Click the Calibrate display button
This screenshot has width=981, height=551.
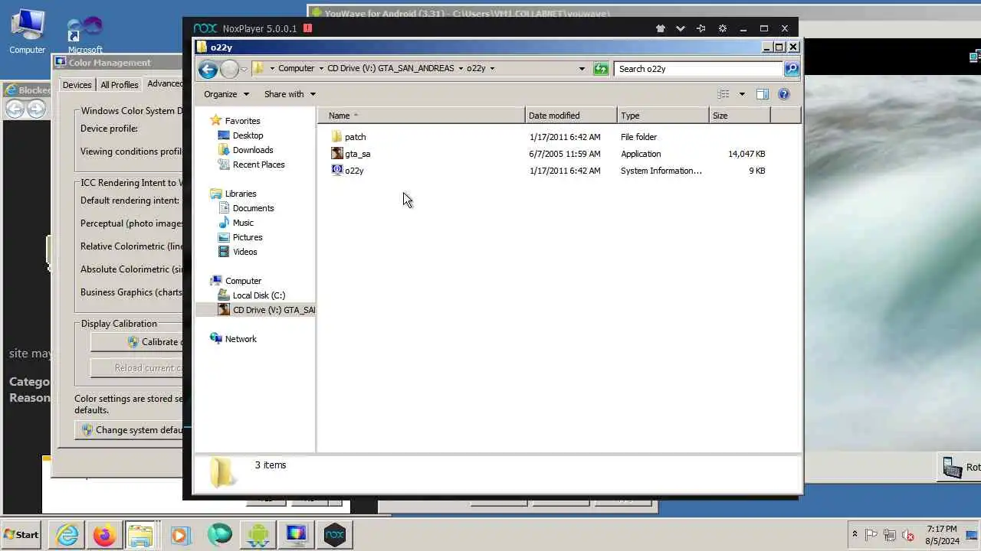137,342
